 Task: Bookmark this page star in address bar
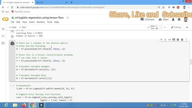point(163,7)
